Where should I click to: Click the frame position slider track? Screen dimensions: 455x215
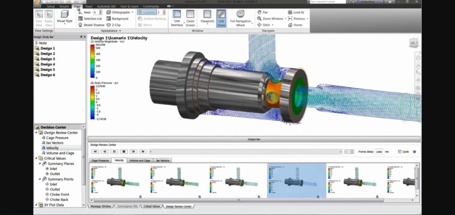246,151
